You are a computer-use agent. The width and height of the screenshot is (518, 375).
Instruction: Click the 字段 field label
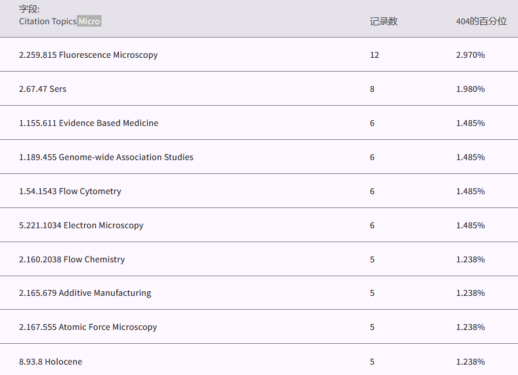[x=29, y=9]
